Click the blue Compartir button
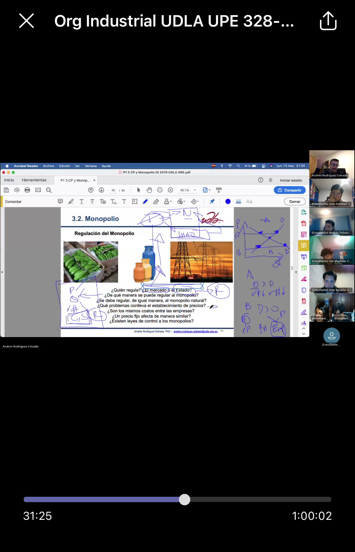 (290, 190)
